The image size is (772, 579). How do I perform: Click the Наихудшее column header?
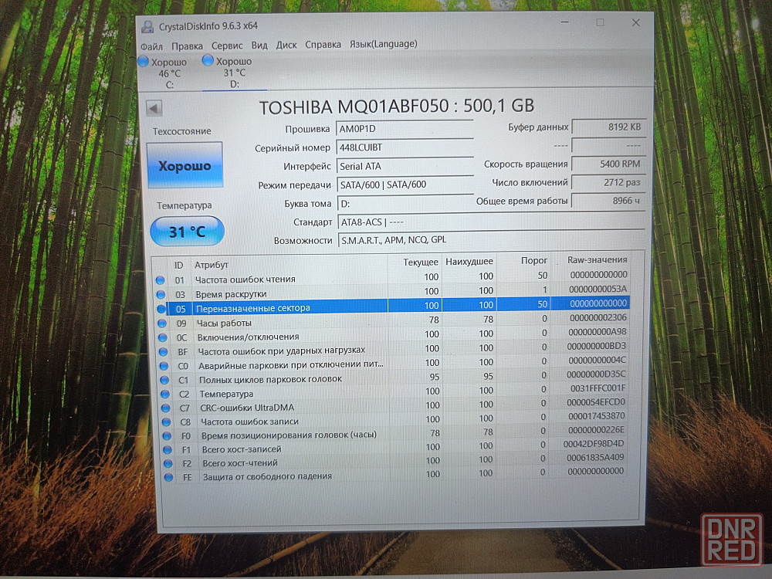(x=469, y=262)
